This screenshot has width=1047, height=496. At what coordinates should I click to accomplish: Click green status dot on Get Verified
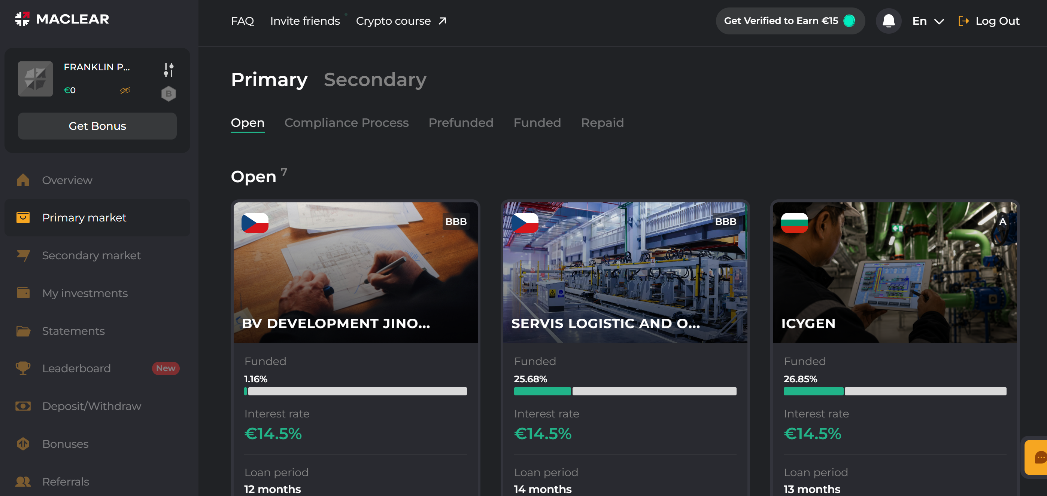pyautogui.click(x=849, y=21)
